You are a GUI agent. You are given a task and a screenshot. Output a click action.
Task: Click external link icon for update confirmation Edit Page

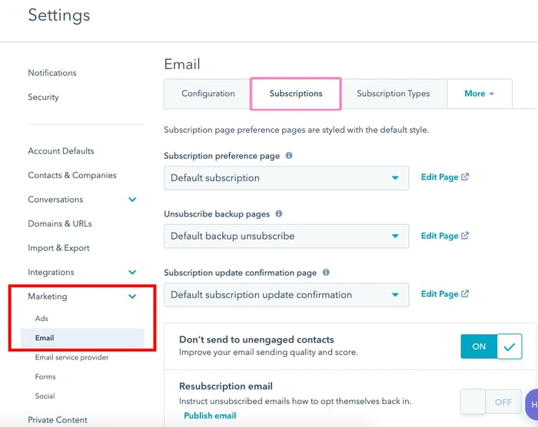pyautogui.click(x=465, y=294)
